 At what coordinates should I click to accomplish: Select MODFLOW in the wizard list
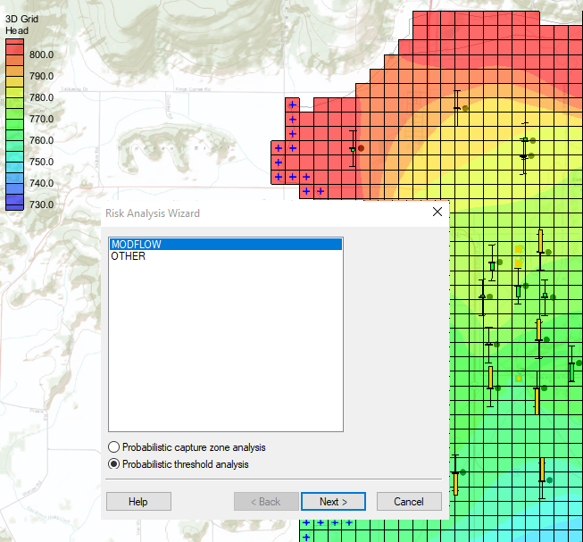225,245
